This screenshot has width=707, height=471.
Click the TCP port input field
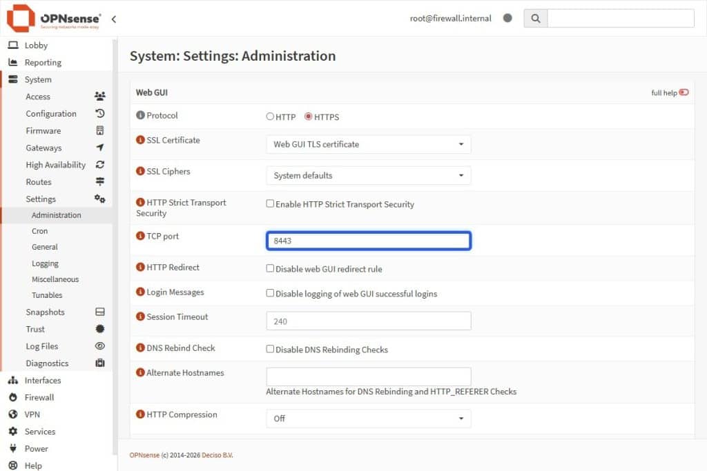coord(368,240)
